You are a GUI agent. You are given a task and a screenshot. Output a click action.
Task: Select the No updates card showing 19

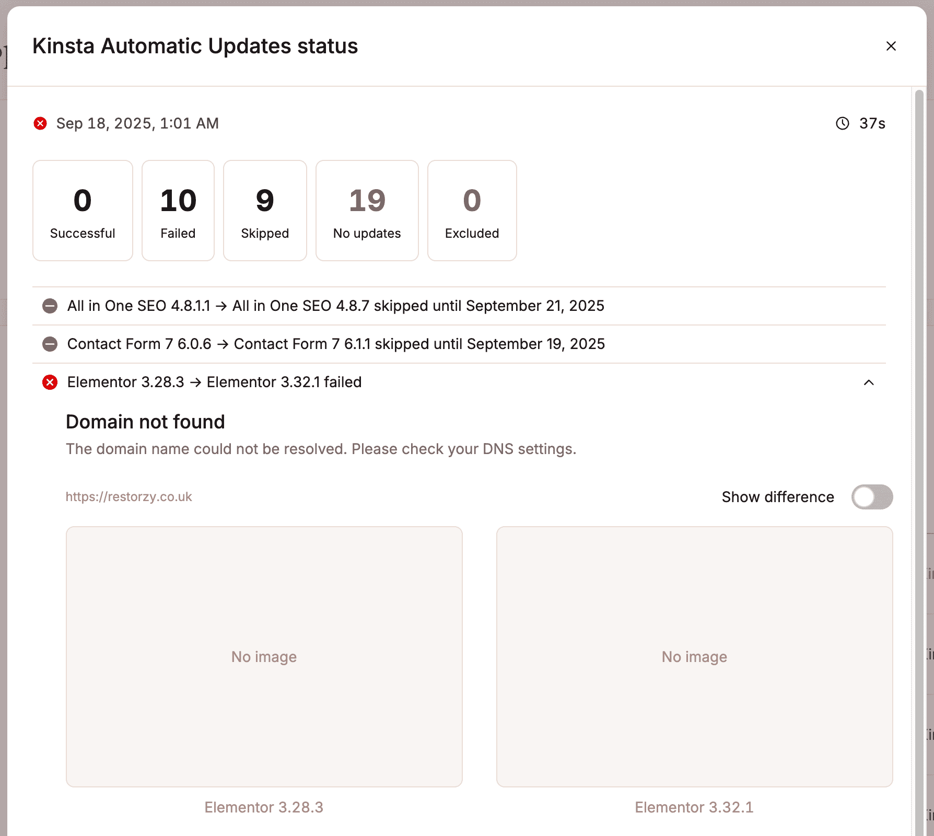coord(367,210)
